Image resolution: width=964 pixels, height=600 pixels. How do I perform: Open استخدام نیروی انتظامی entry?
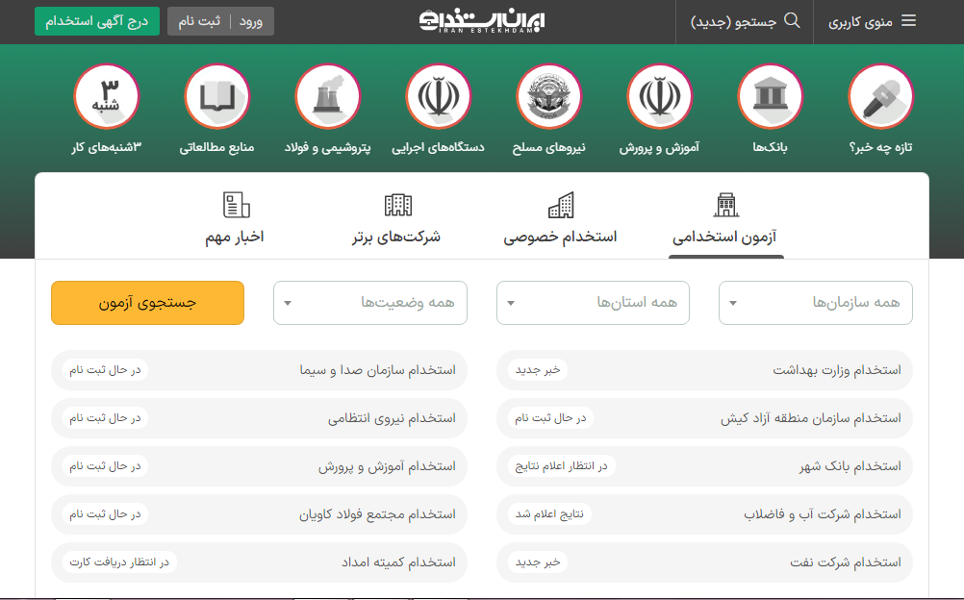tap(259, 418)
